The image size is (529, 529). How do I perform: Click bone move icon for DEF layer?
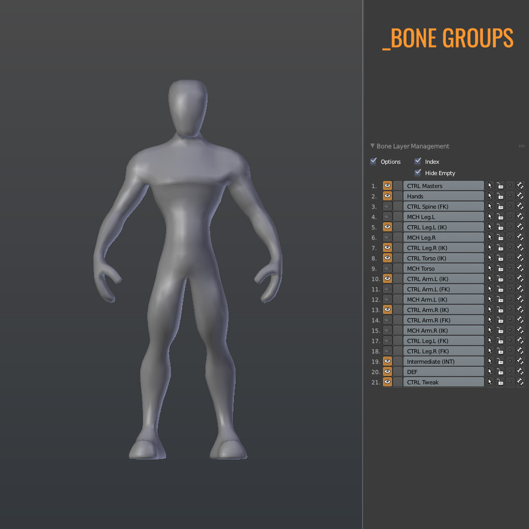(x=520, y=372)
